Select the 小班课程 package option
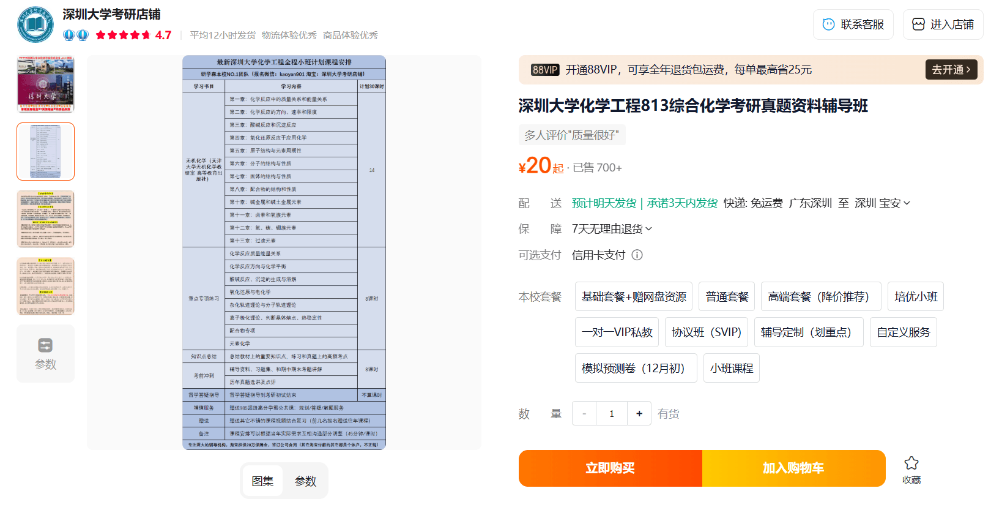The image size is (991, 510). (732, 368)
